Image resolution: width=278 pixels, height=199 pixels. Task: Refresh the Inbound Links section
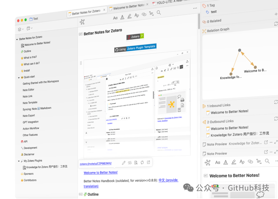(276, 102)
